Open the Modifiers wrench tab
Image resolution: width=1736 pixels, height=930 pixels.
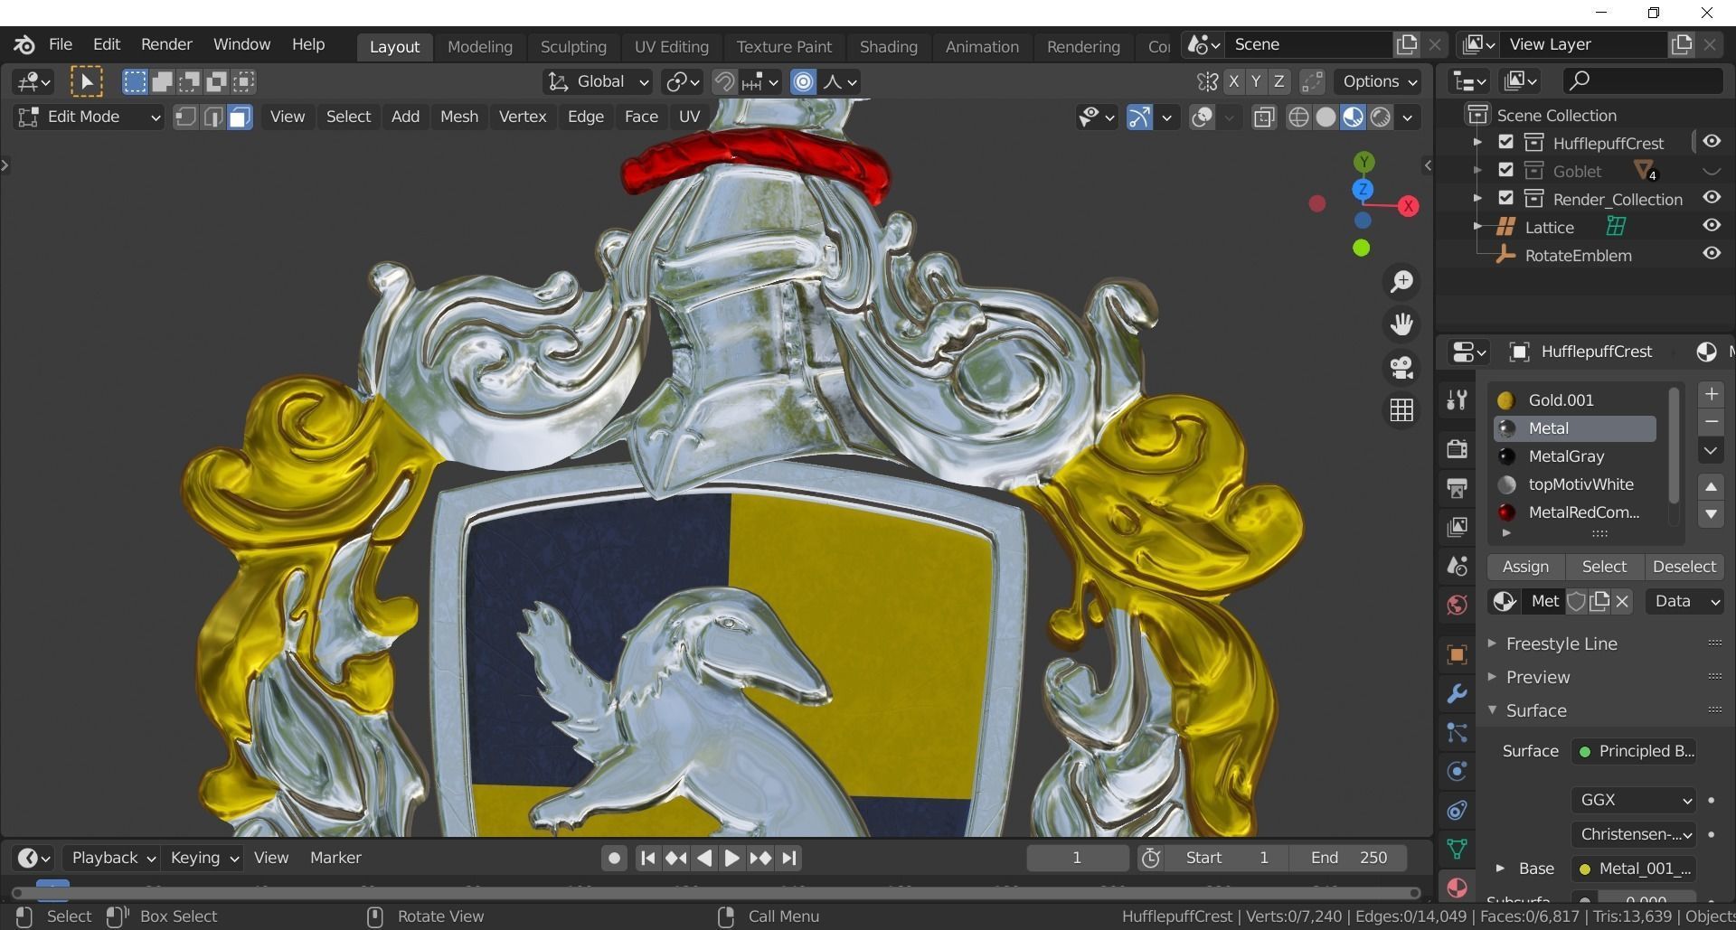click(x=1457, y=693)
